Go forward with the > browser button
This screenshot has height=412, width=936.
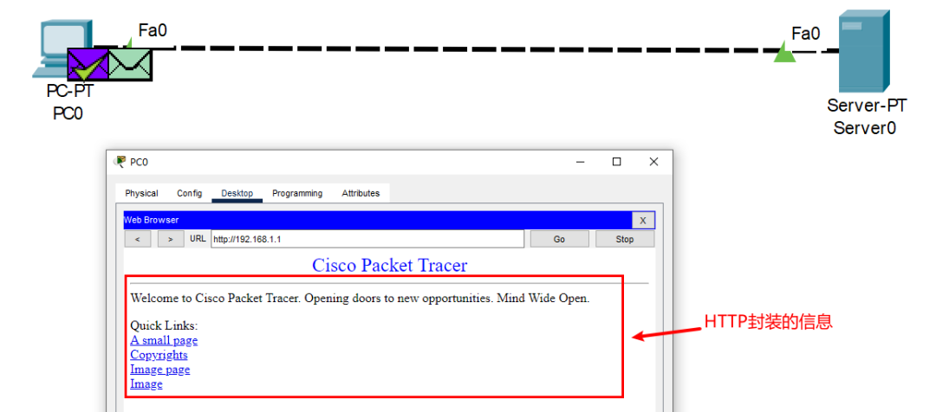pyautogui.click(x=171, y=239)
